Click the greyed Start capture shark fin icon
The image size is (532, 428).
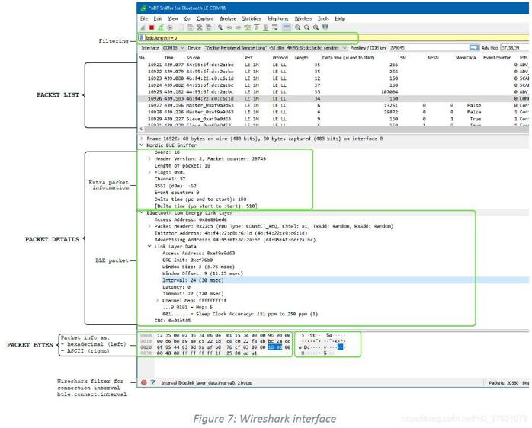pyautogui.click(x=143, y=28)
